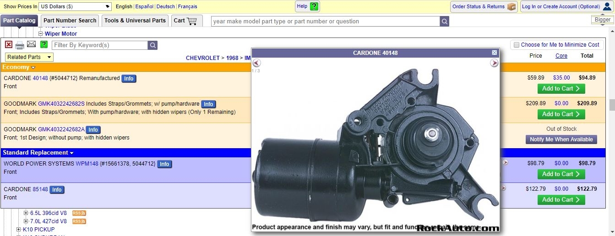
Task: Click Order Status & Returns button
Action: pos(484,6)
